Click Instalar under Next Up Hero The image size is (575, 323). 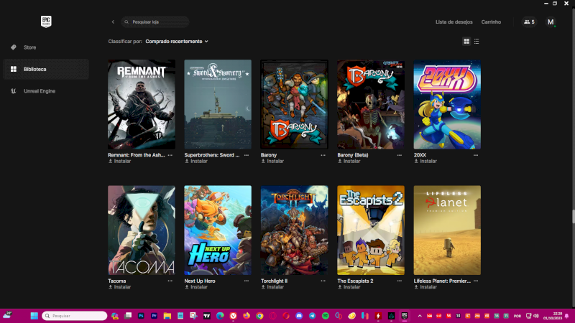195,287
